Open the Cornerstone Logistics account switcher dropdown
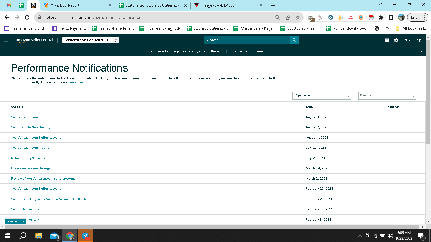431x242 pixels. [x=91, y=40]
